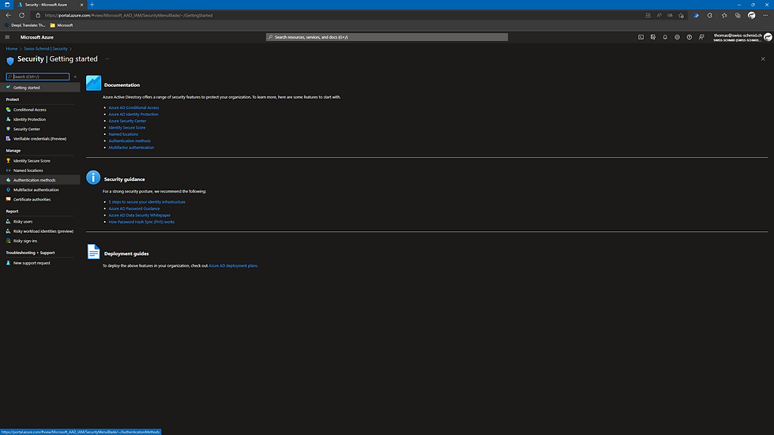
Task: Open Multifactor authentication documentation link
Action: [131, 148]
